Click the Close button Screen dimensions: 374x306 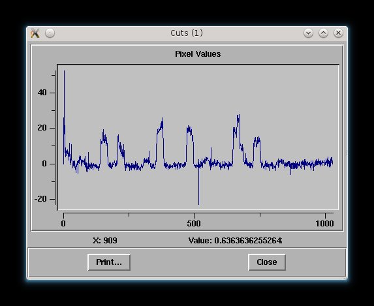click(267, 262)
